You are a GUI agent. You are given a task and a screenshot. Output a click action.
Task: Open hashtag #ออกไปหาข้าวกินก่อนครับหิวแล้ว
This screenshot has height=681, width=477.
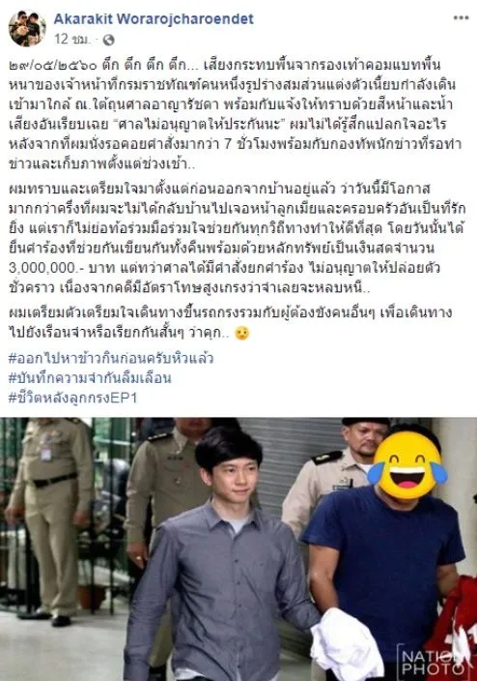(x=111, y=359)
